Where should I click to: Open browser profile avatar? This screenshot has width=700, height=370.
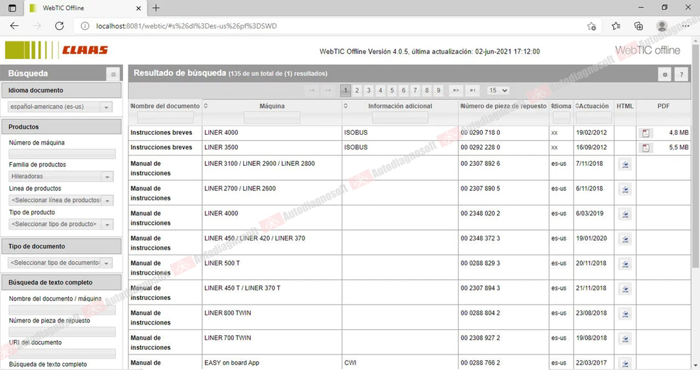pos(662,26)
